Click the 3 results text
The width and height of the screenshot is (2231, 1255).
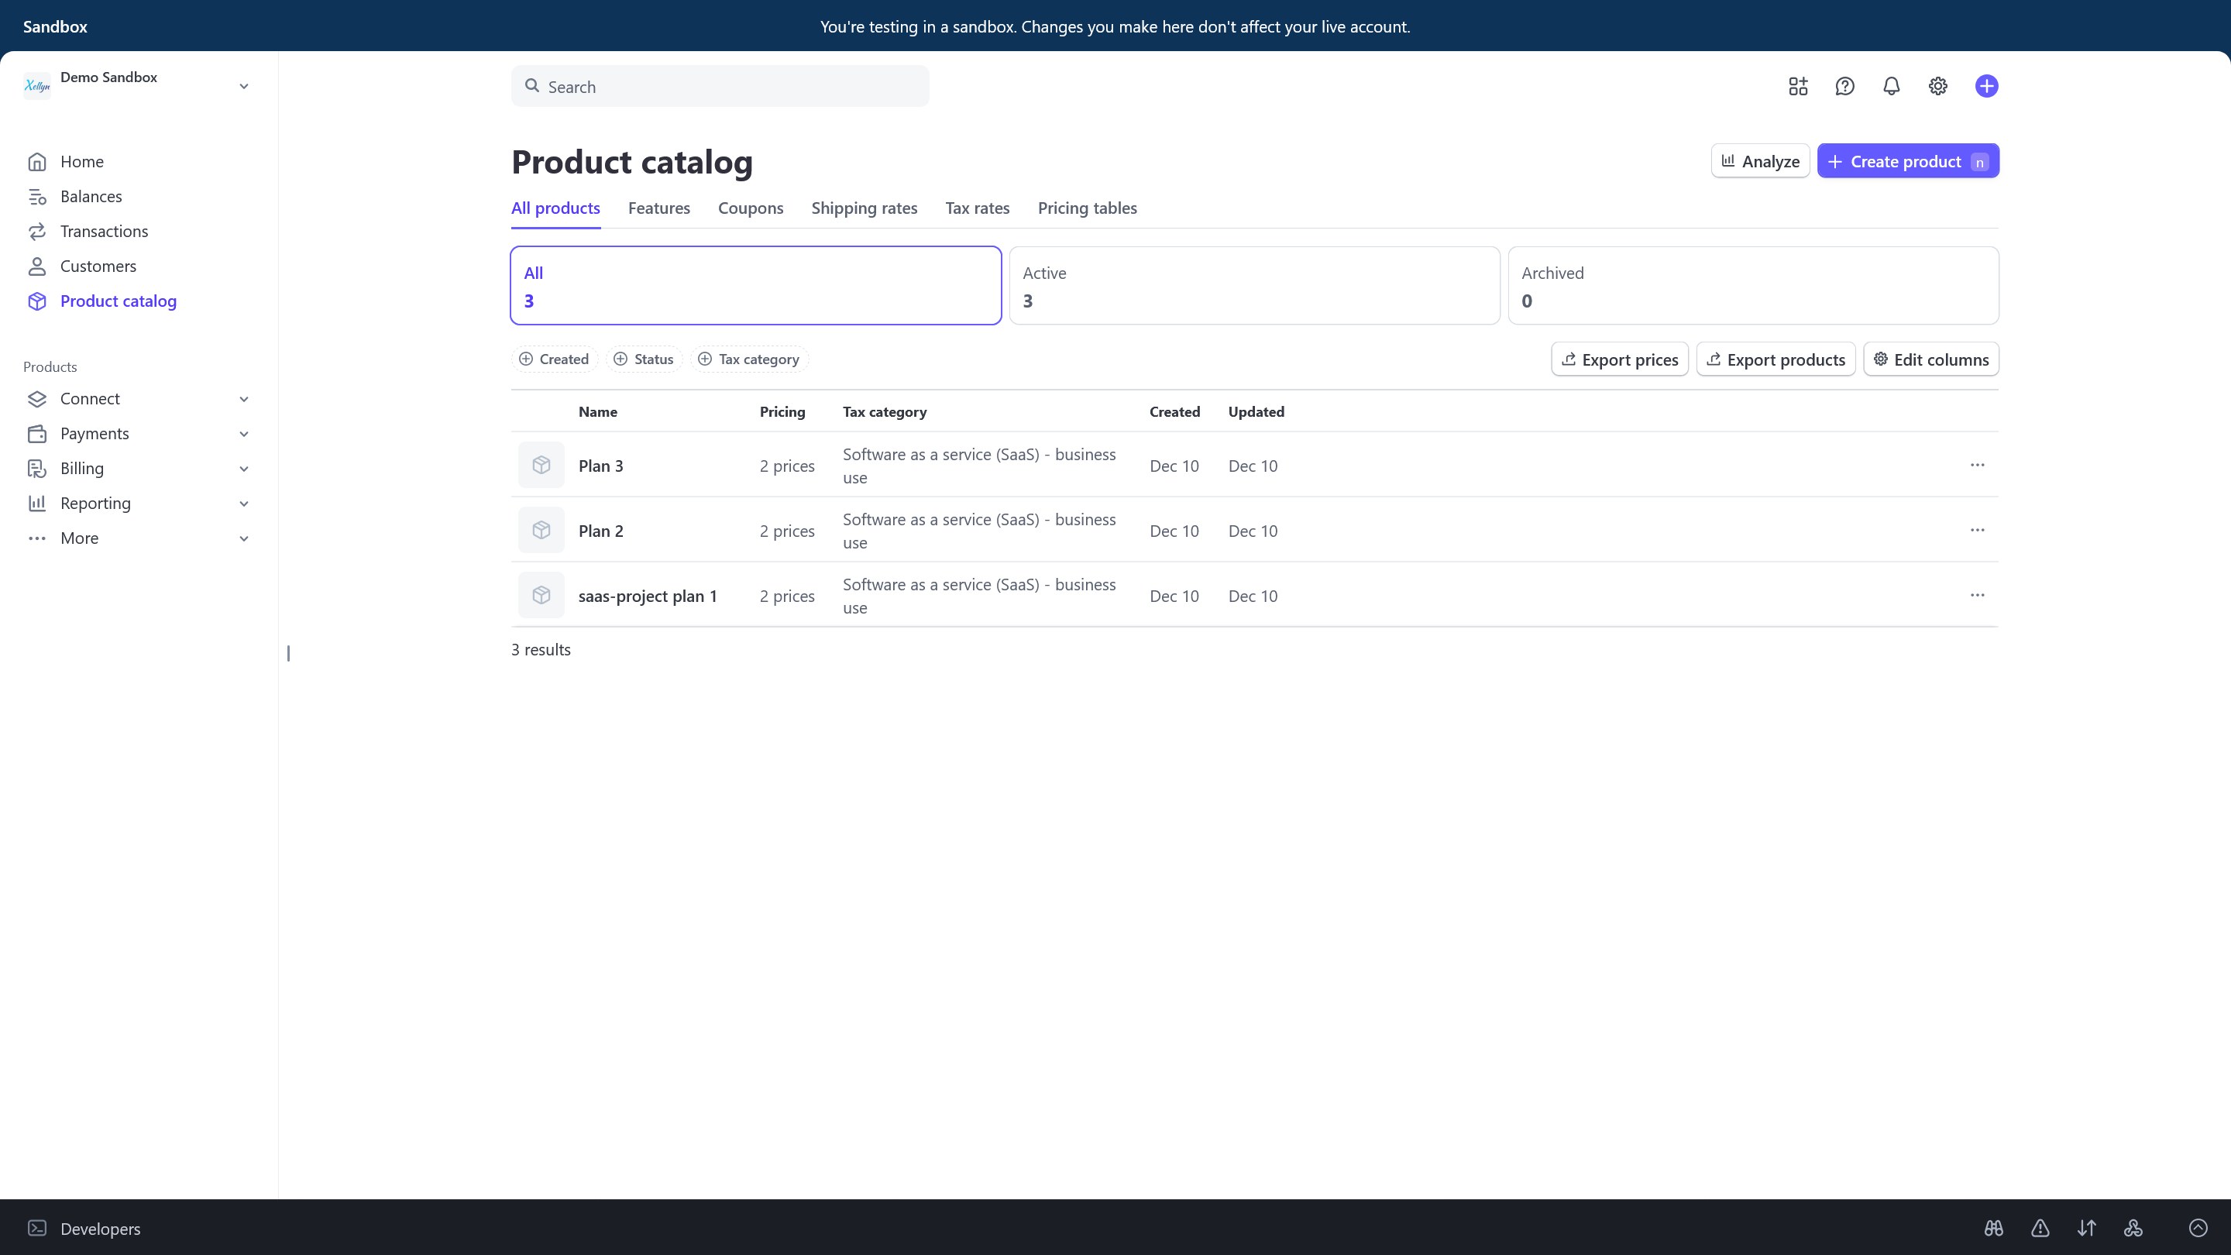tap(541, 650)
